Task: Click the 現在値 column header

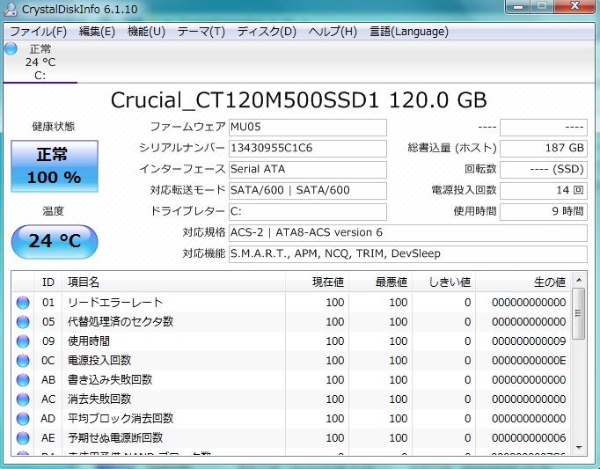Action: pos(318,282)
